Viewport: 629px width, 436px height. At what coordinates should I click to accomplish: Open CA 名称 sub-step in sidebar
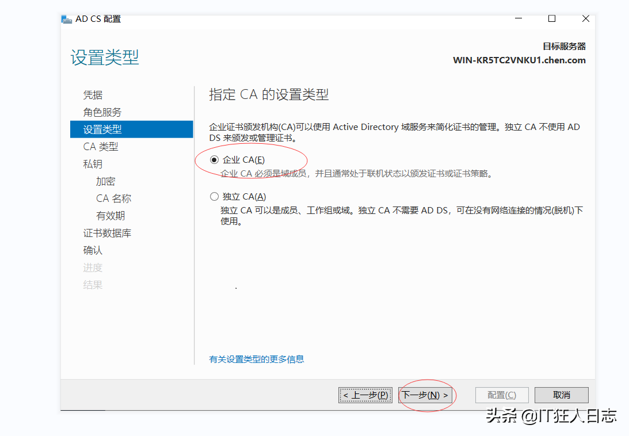click(113, 198)
